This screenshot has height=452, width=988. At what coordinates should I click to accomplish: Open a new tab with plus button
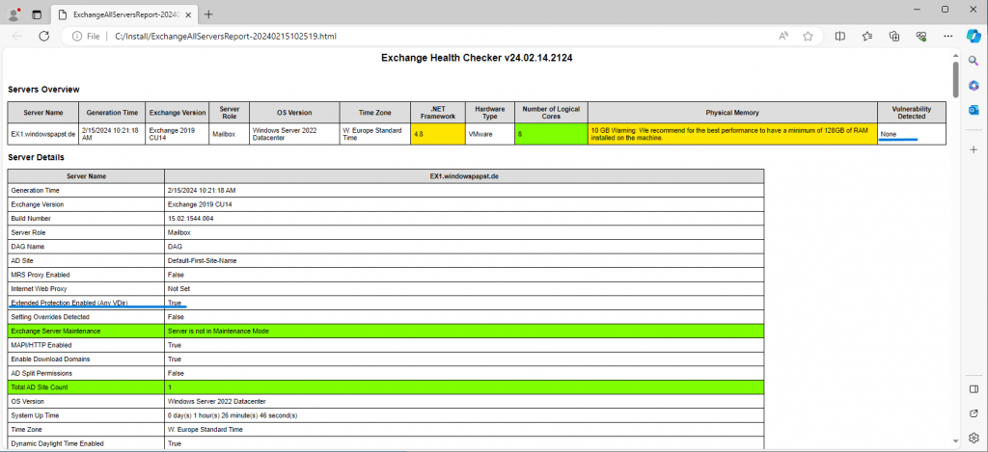[208, 13]
